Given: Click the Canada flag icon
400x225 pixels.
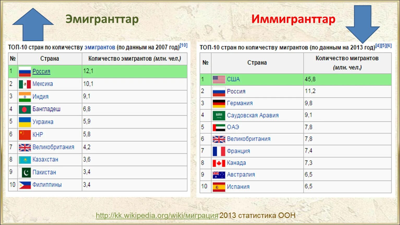Looking at the screenshot, I should tap(219, 163).
